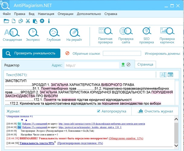The width and height of the screenshot is (184, 151).
Task: Click journal scrollbar down arrow
Action: point(176,146)
